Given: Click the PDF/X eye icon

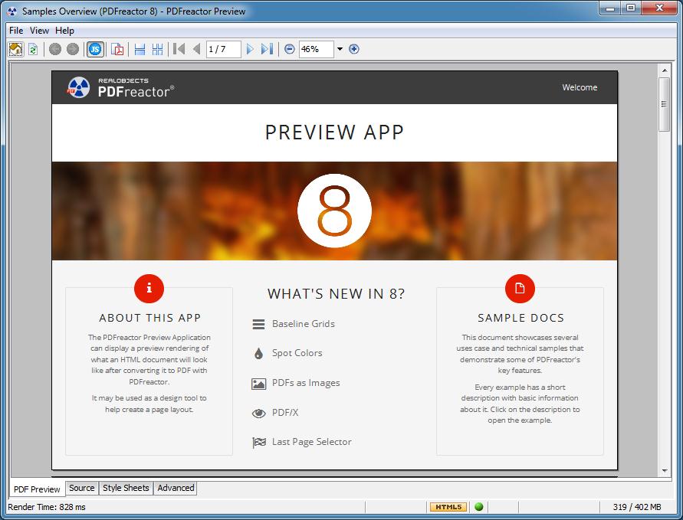Looking at the screenshot, I should [x=259, y=413].
